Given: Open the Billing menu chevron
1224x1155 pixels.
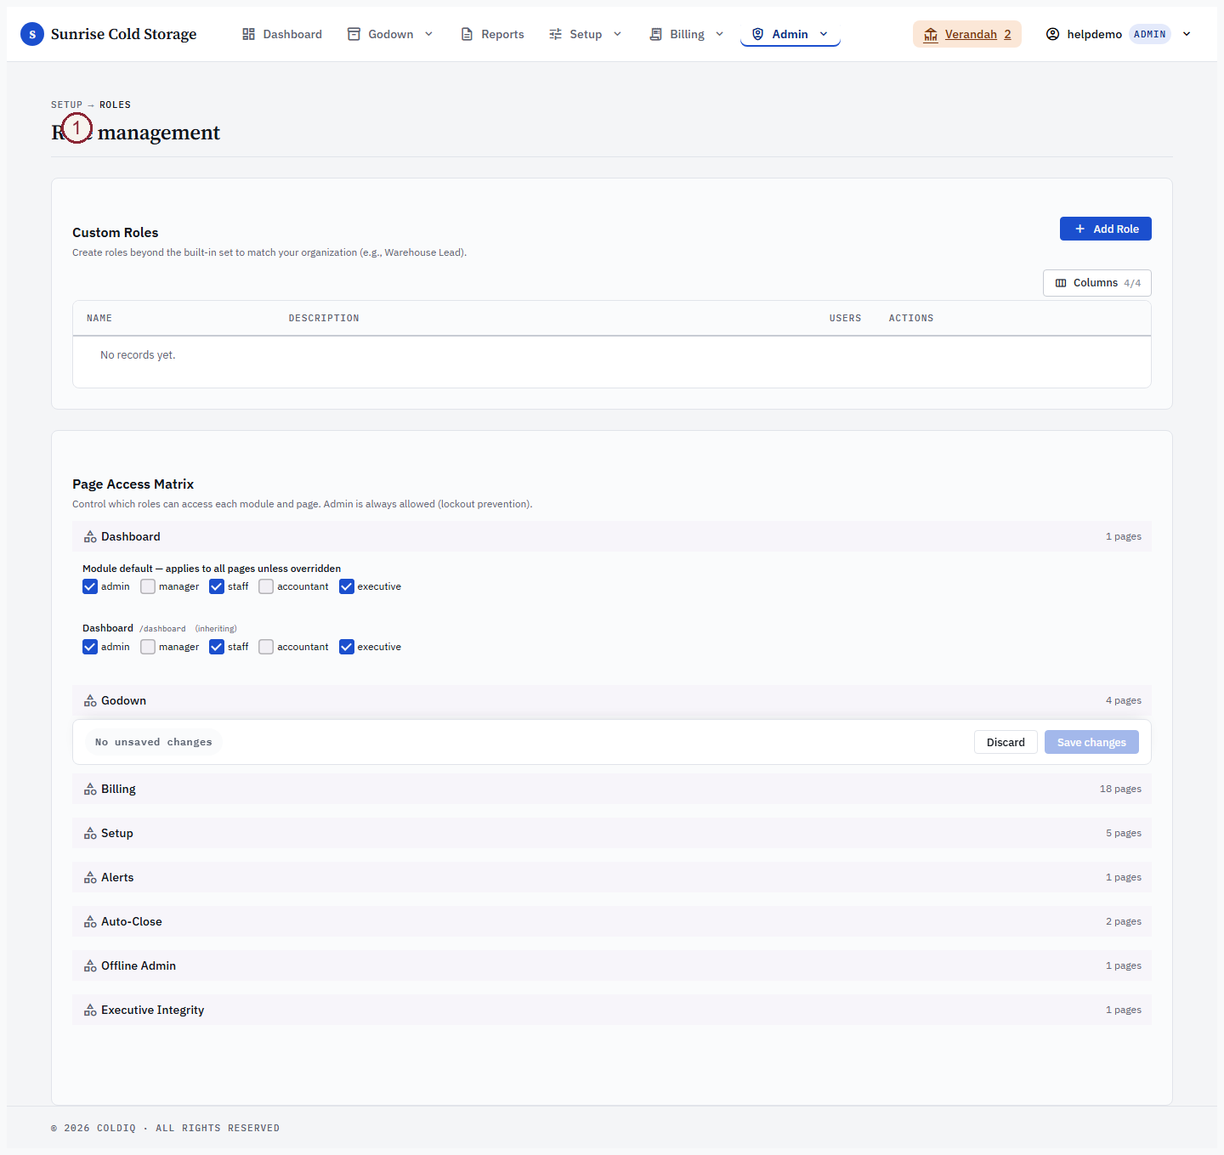Looking at the screenshot, I should click(720, 34).
